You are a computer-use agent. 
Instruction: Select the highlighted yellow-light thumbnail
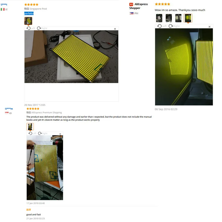click(188, 18)
